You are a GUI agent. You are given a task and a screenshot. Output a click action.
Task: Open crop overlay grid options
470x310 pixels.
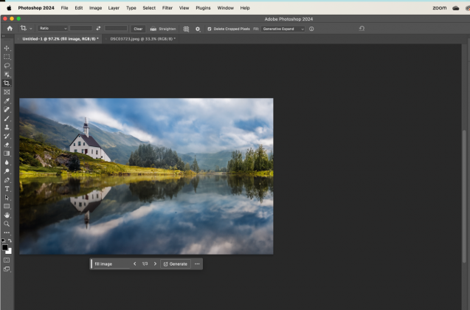(x=187, y=29)
